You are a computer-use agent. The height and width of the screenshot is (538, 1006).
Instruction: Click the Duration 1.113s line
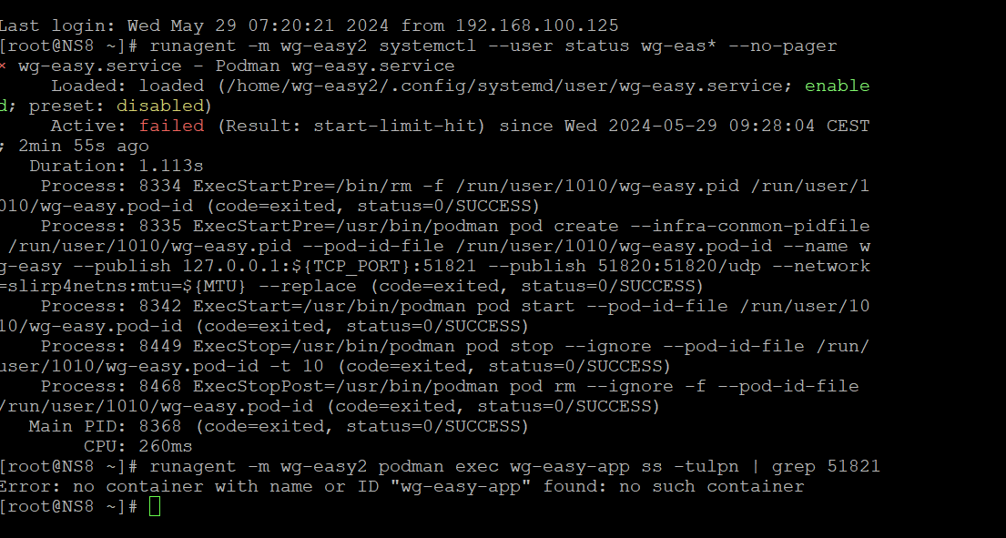coord(117,166)
